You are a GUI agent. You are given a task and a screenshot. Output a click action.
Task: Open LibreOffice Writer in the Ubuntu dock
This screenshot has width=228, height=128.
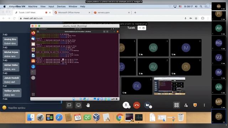(x=33, y=55)
